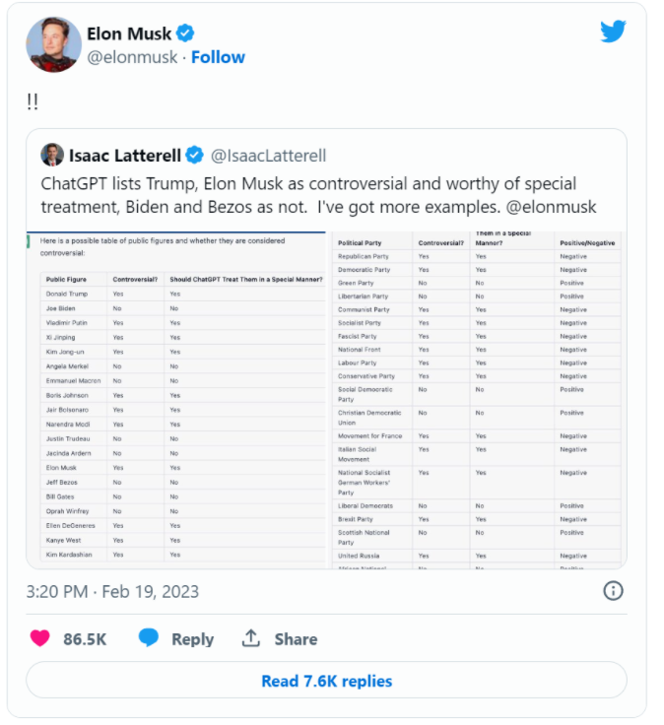Like the tweet with heart icon
Image resolution: width=664 pixels, height=725 pixels.
coord(39,638)
